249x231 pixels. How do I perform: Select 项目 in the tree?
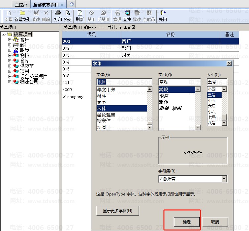point(24,71)
